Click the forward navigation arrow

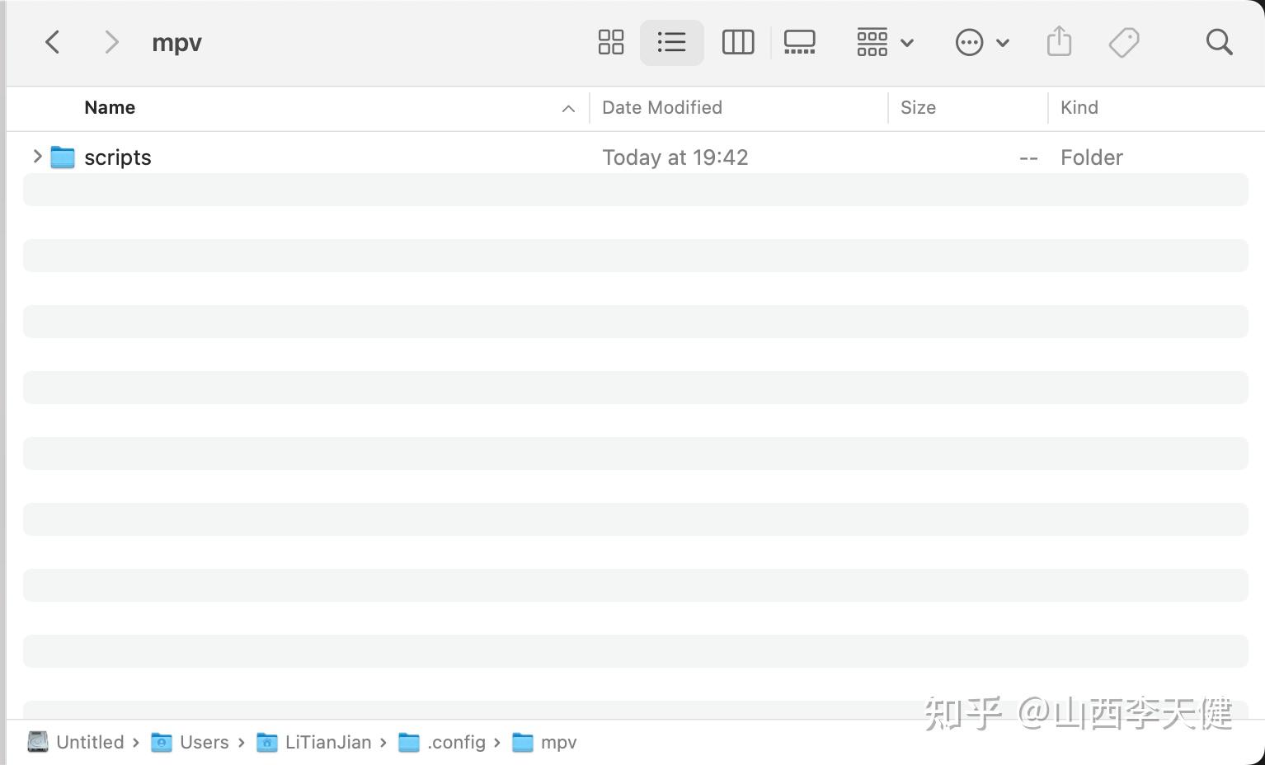pyautogui.click(x=111, y=42)
